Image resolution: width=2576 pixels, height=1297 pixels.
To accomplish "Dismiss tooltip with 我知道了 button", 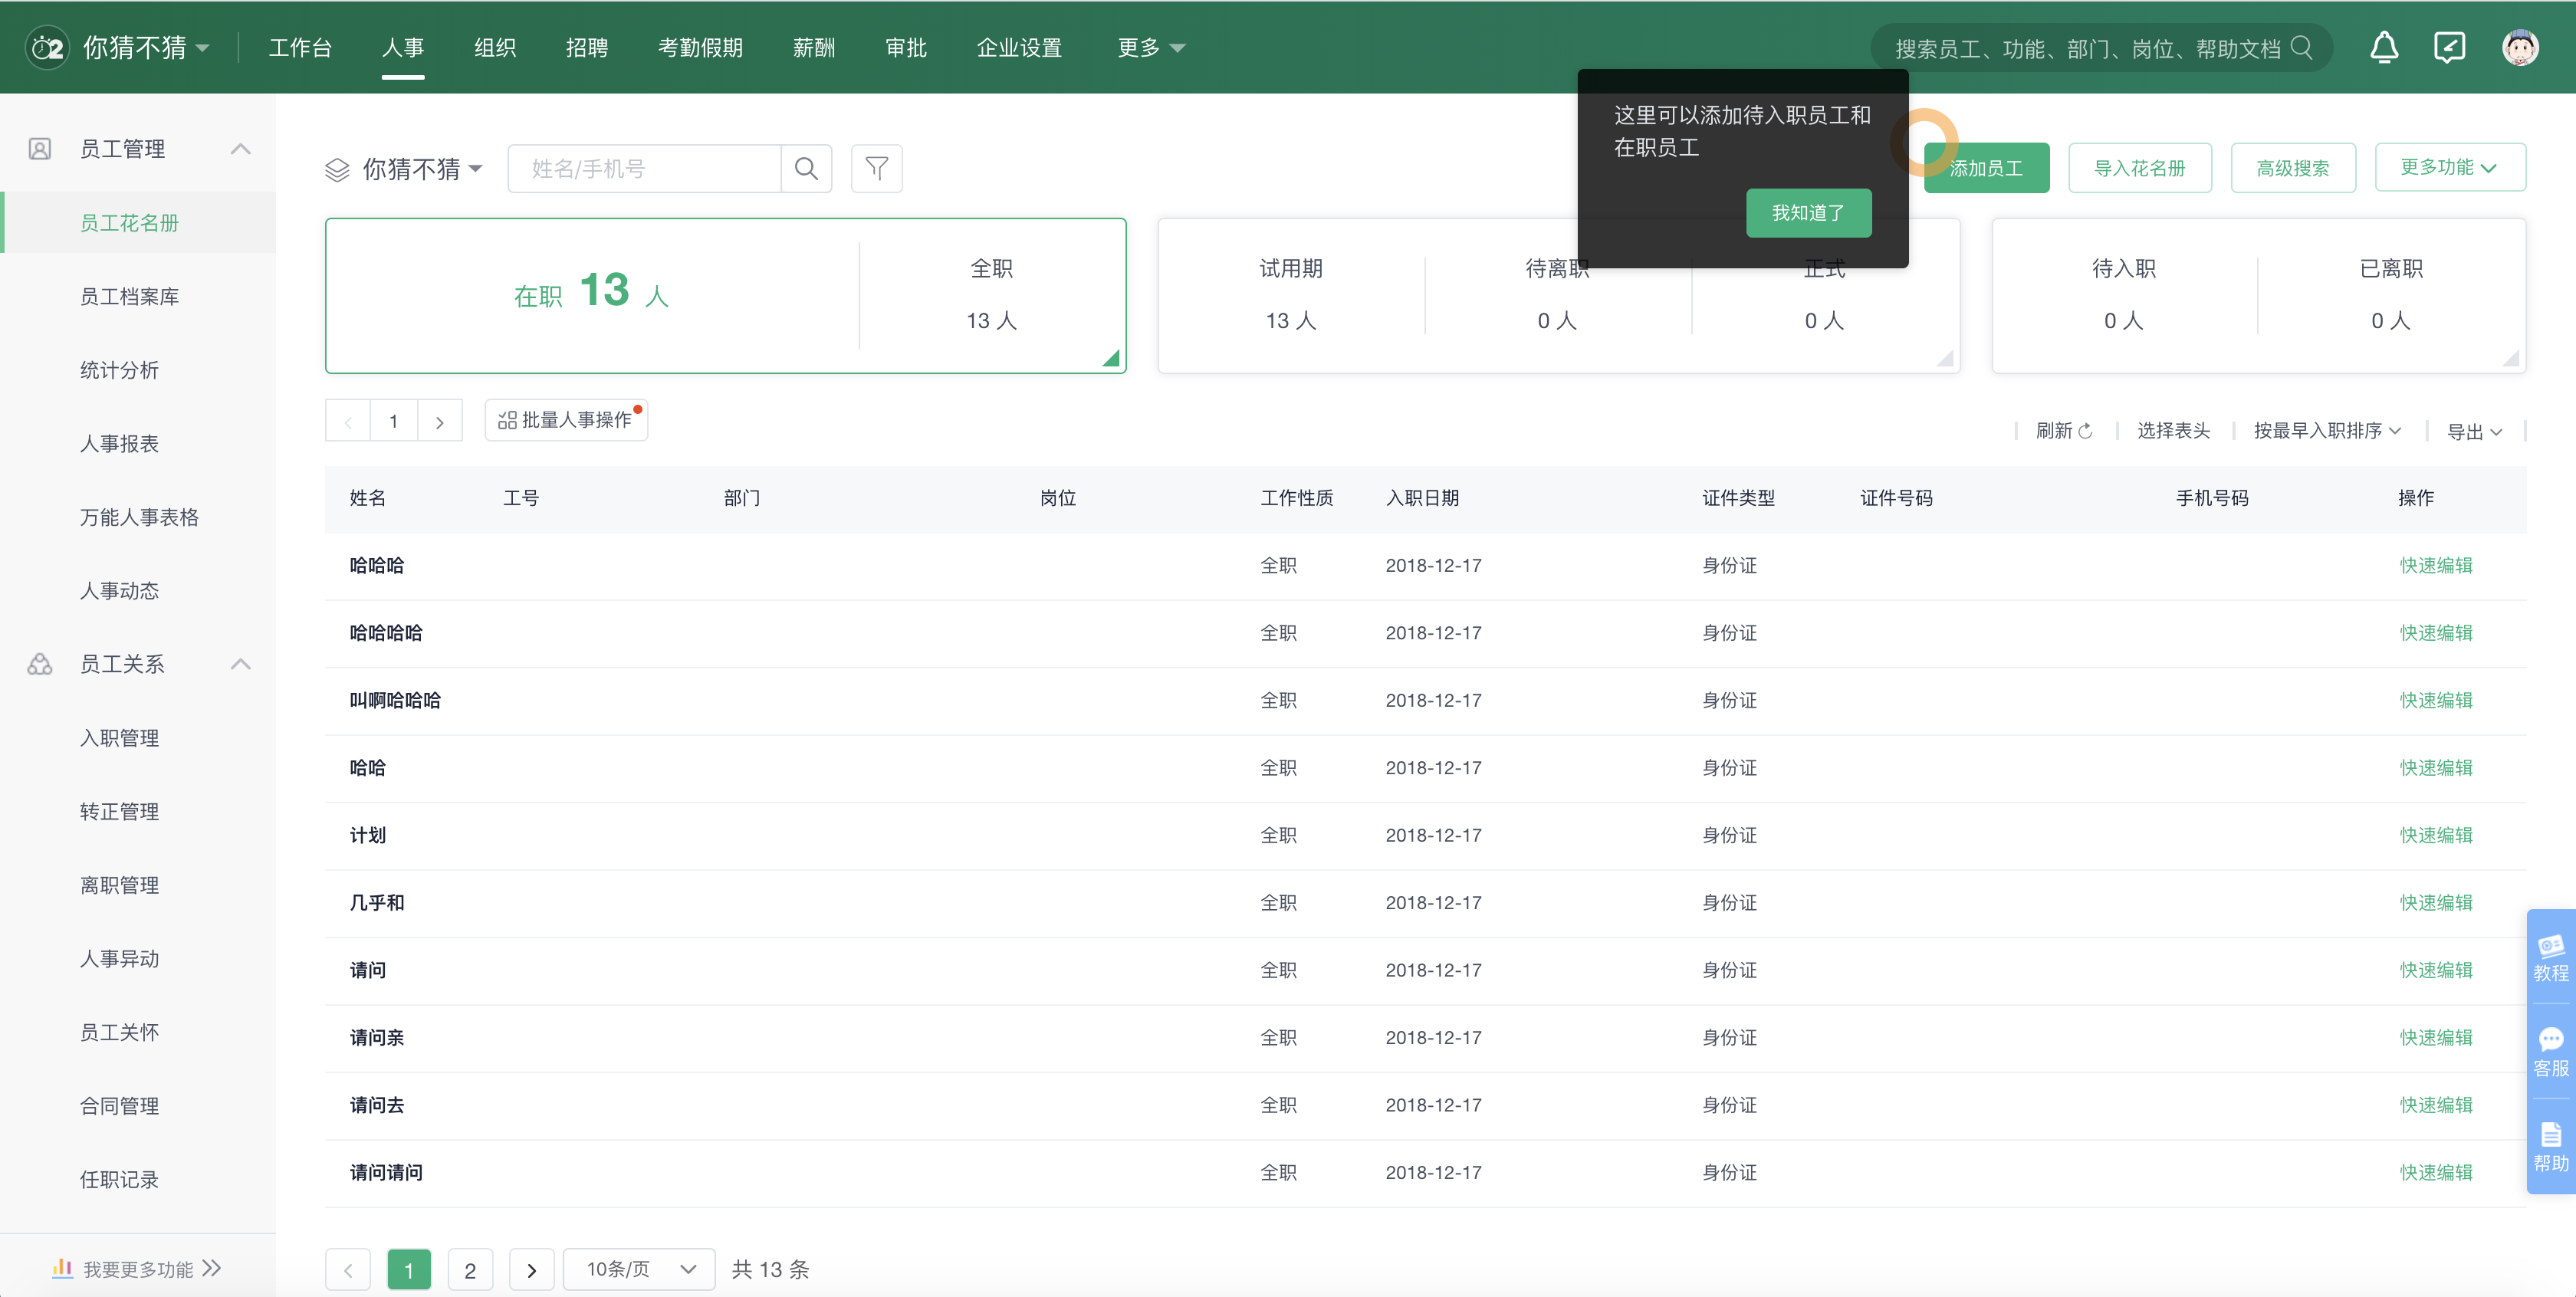I will 1808,213.
